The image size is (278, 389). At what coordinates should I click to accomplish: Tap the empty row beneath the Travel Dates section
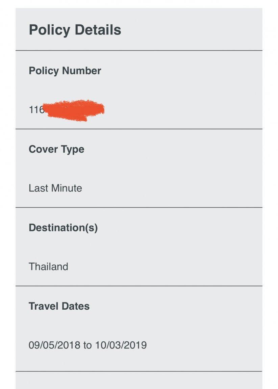[x=139, y=381]
